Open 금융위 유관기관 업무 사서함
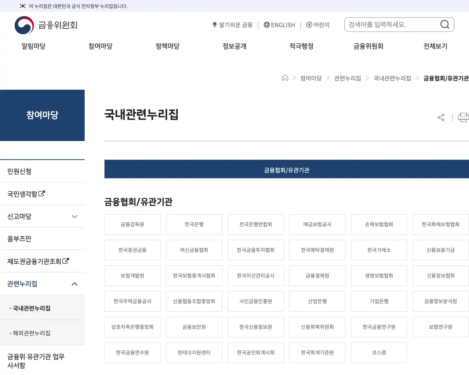Screen dimensions: 469x375 43,360
